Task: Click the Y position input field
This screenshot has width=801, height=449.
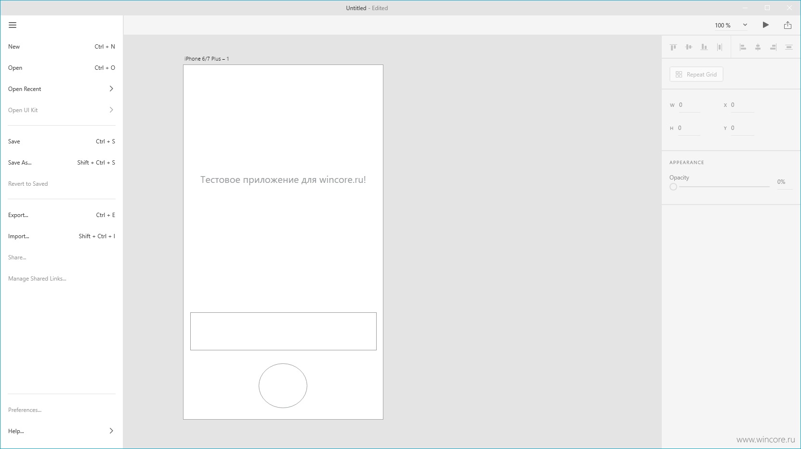Action: [742, 128]
